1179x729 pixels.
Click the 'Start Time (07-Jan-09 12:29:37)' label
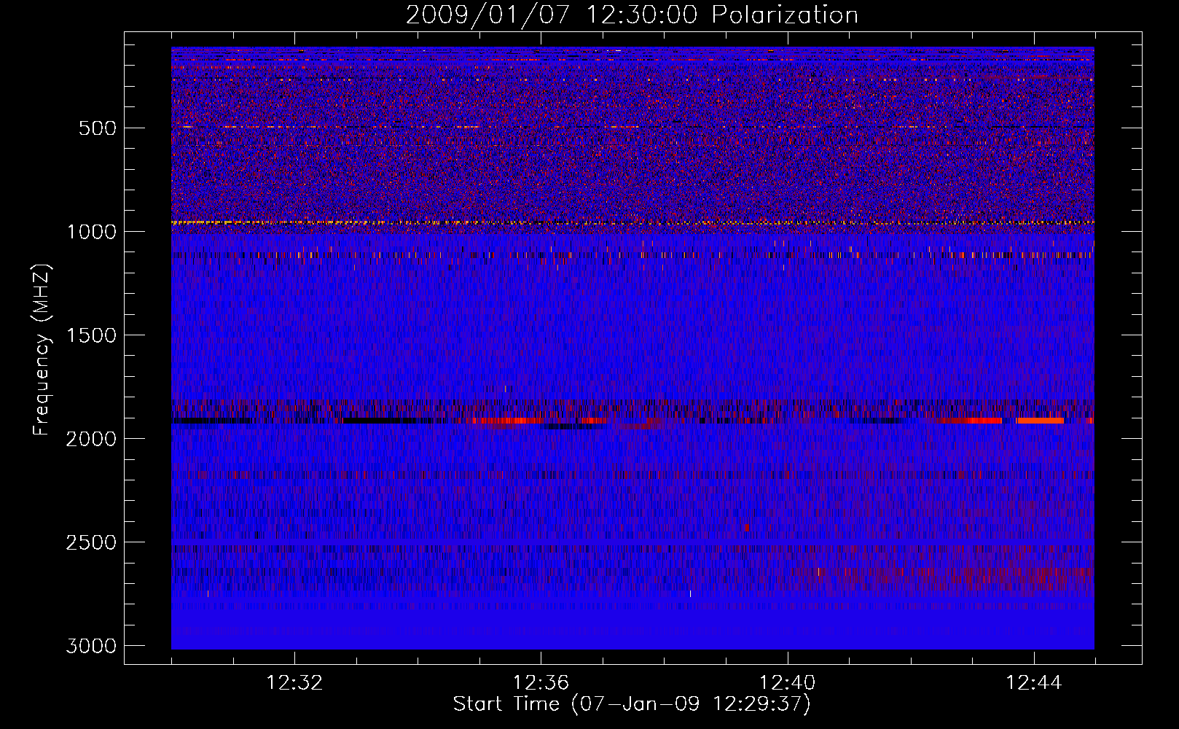632,704
